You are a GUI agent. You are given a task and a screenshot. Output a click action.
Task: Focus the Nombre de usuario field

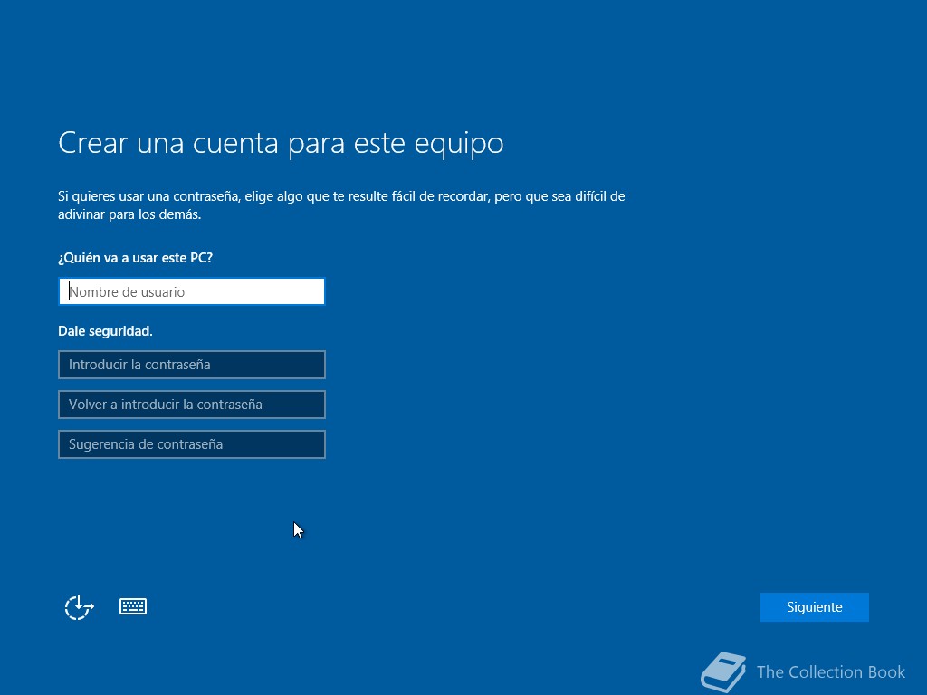click(x=192, y=291)
